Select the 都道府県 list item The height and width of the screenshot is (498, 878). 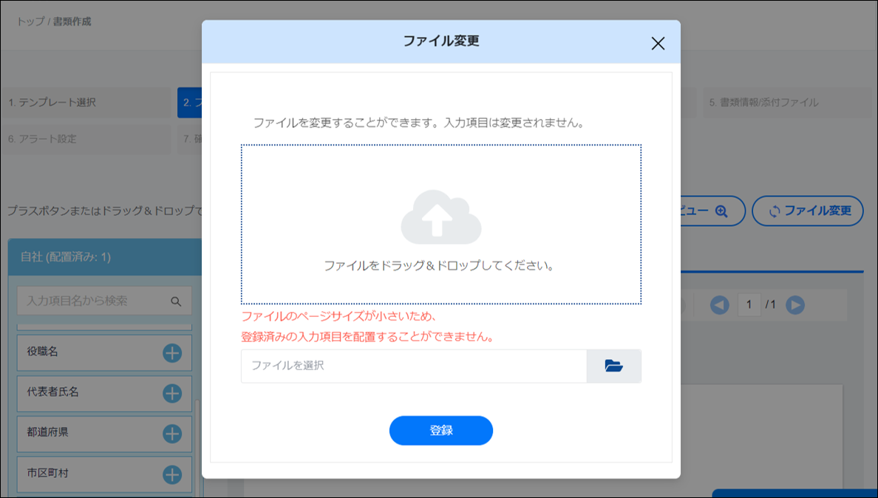(x=104, y=434)
